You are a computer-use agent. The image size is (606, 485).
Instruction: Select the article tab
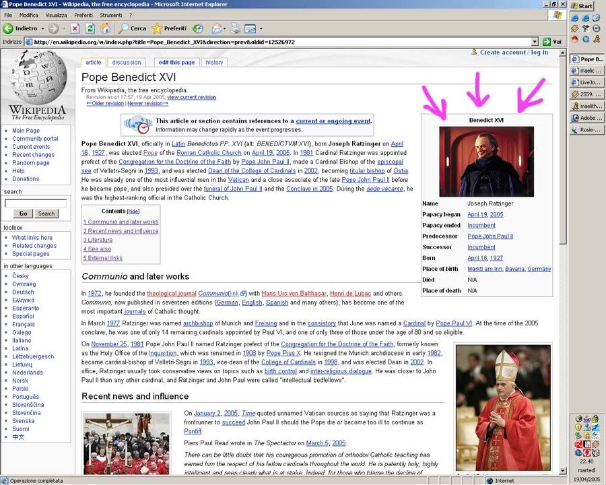coord(93,62)
